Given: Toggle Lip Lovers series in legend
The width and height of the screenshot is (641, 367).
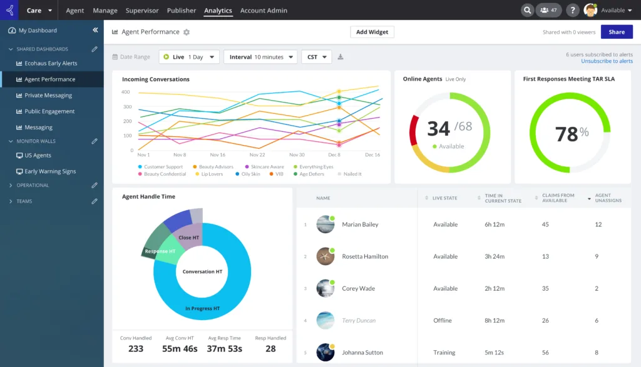Looking at the screenshot, I should click(x=209, y=174).
